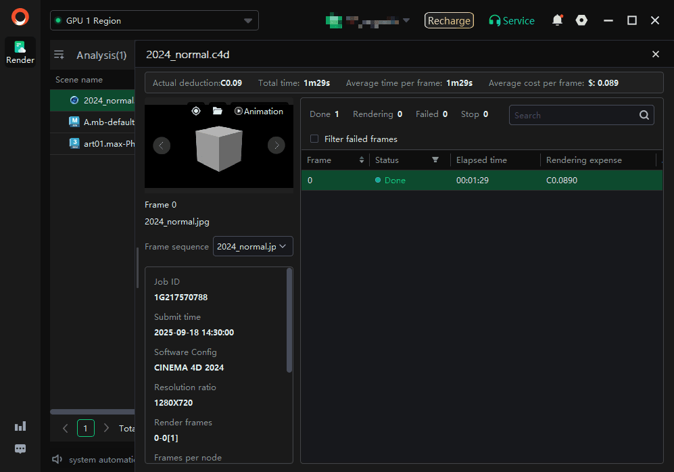Open the Status column filter arrow

(435, 160)
